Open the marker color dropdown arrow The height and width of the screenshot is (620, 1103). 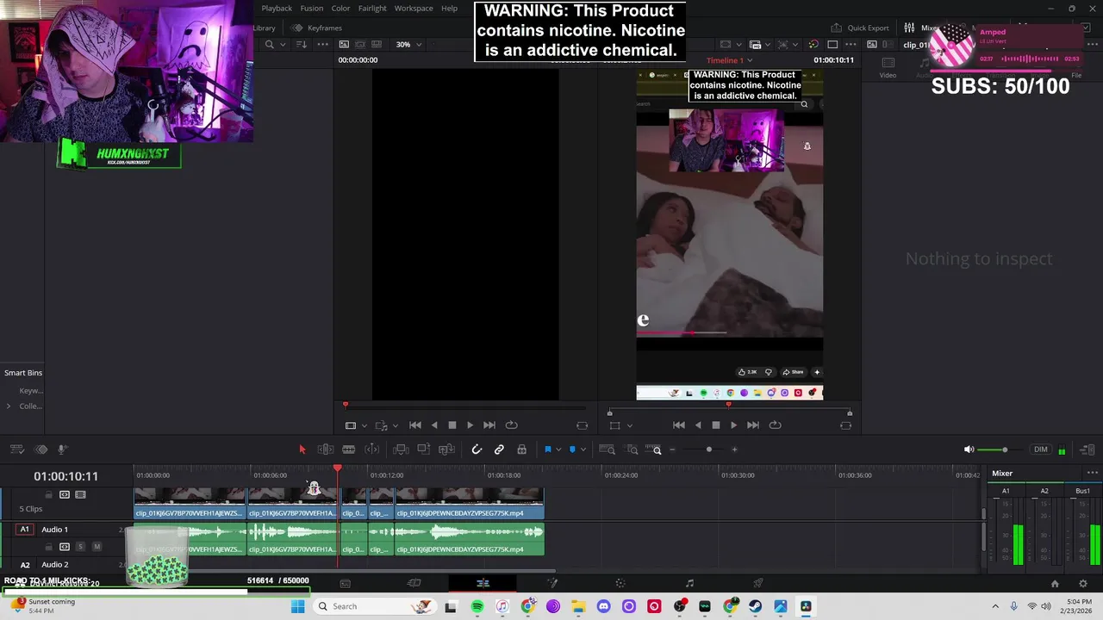point(583,449)
